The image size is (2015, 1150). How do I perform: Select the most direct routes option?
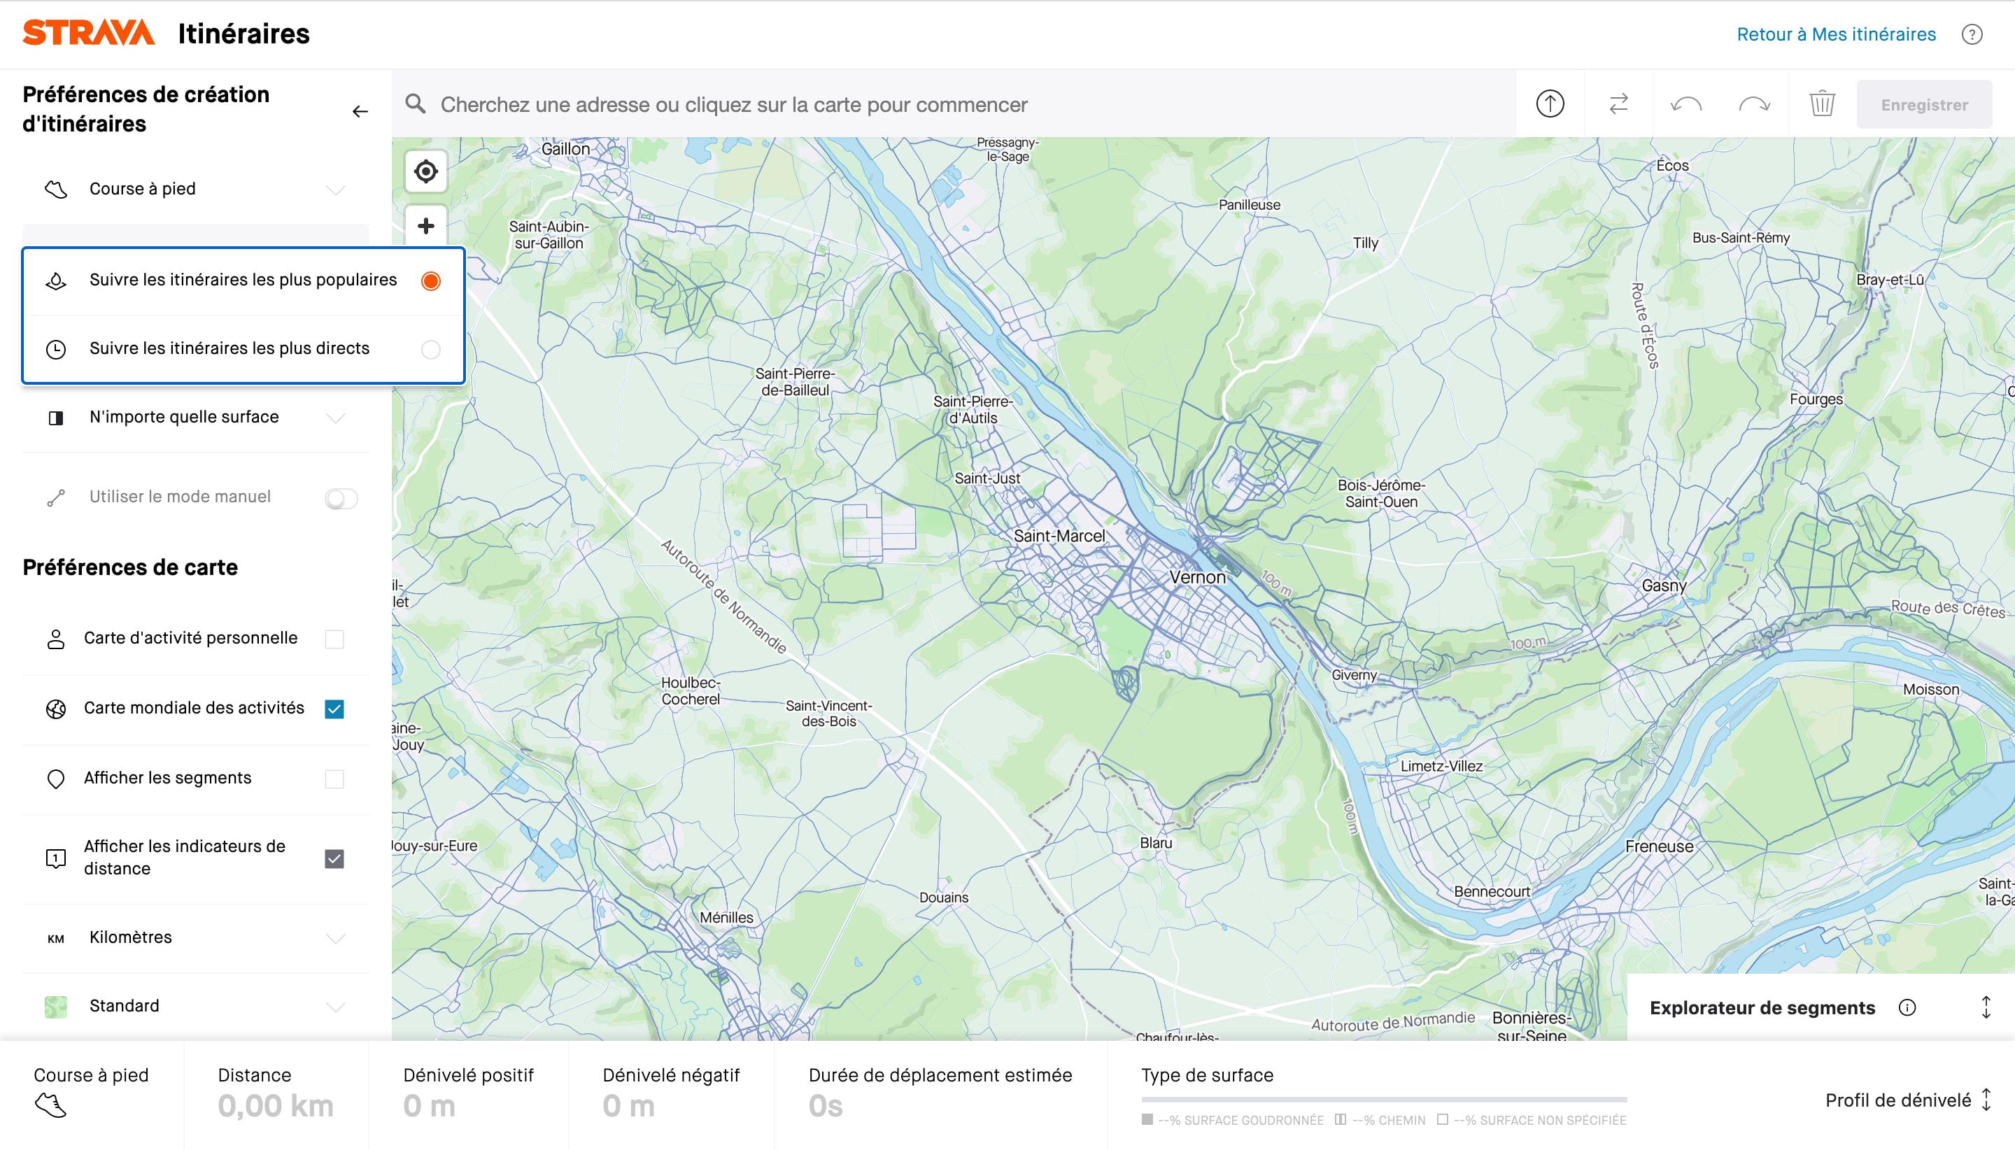430,349
